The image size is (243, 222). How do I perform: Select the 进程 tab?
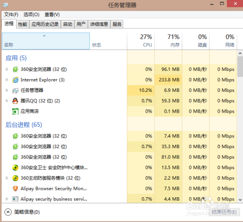coord(9,24)
